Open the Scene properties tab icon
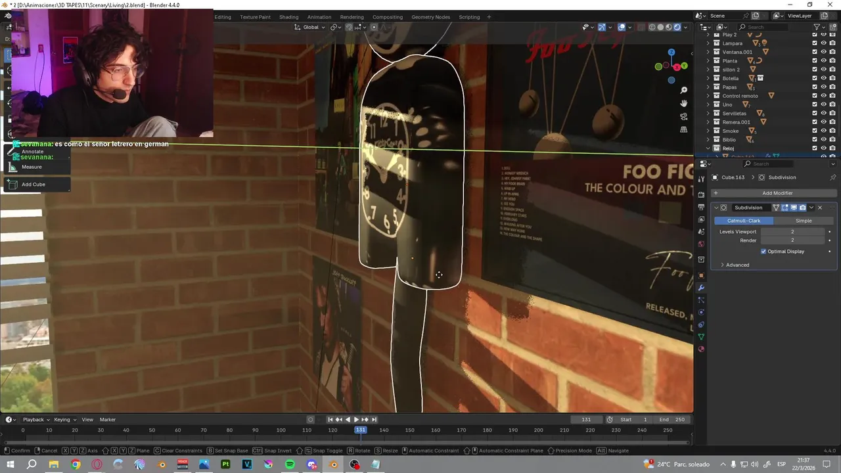 (701, 231)
